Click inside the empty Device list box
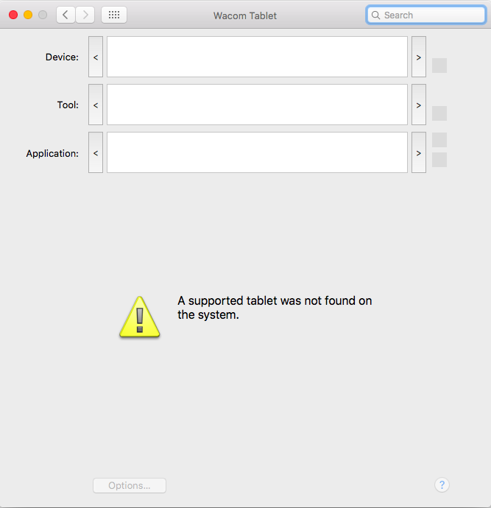The image size is (491, 508). (x=257, y=57)
